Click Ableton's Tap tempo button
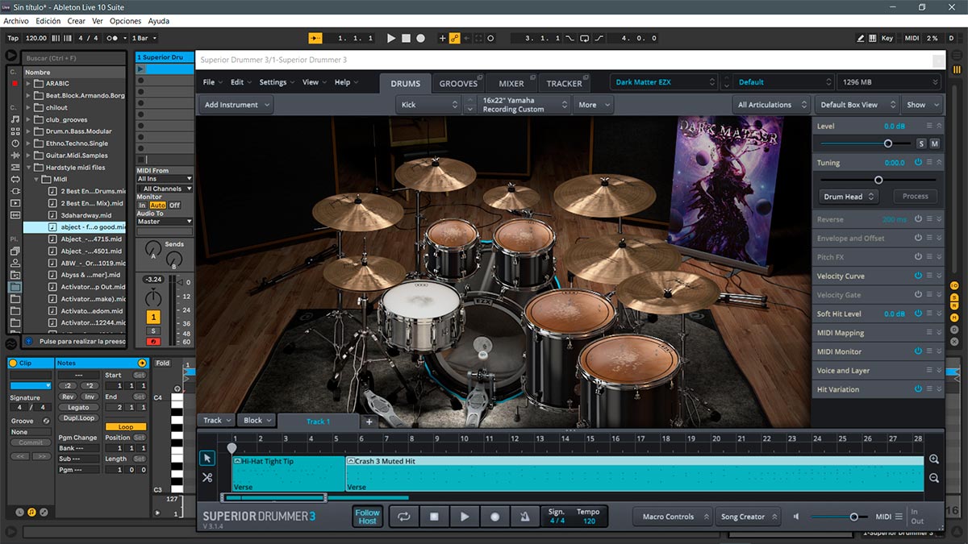This screenshot has width=968, height=544. [x=13, y=38]
